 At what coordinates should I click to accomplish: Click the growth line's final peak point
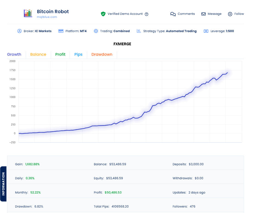(227, 73)
